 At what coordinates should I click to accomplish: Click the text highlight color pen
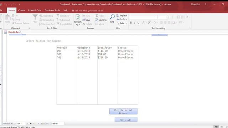(x=149, y=23)
